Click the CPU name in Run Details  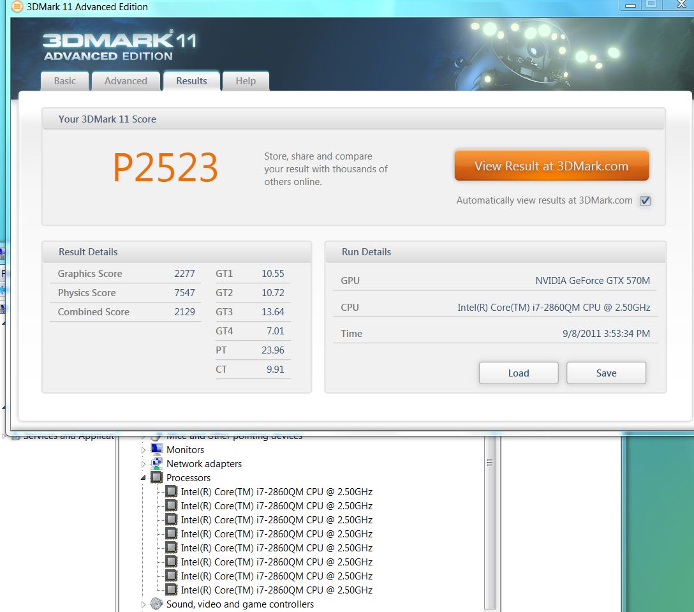click(x=554, y=308)
